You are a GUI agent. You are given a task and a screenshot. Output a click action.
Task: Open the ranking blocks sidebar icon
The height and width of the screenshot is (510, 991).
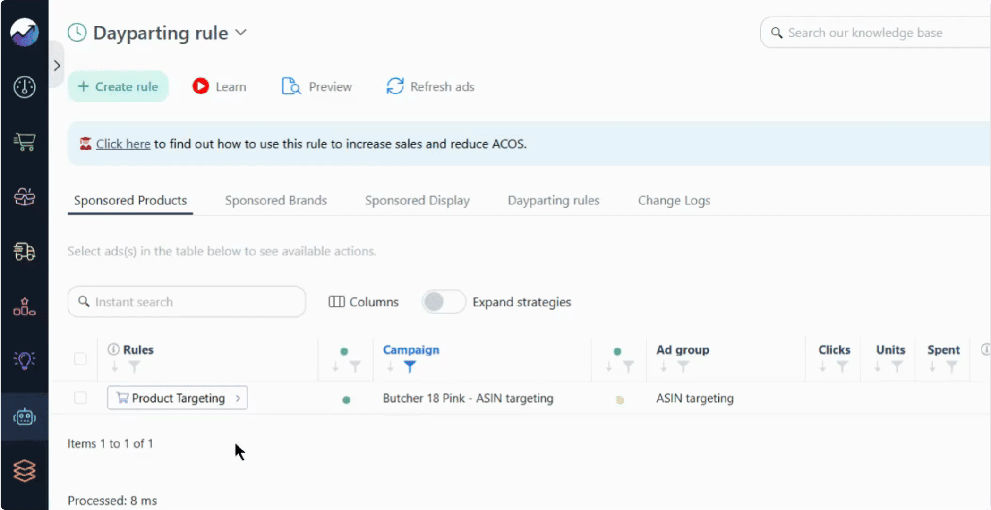tap(25, 307)
